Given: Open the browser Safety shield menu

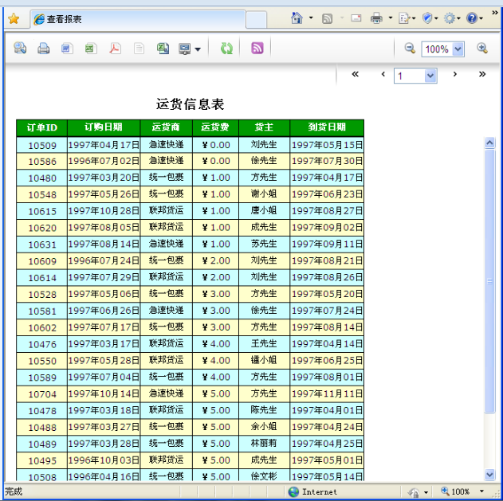Looking at the screenshot, I should click(430, 18).
